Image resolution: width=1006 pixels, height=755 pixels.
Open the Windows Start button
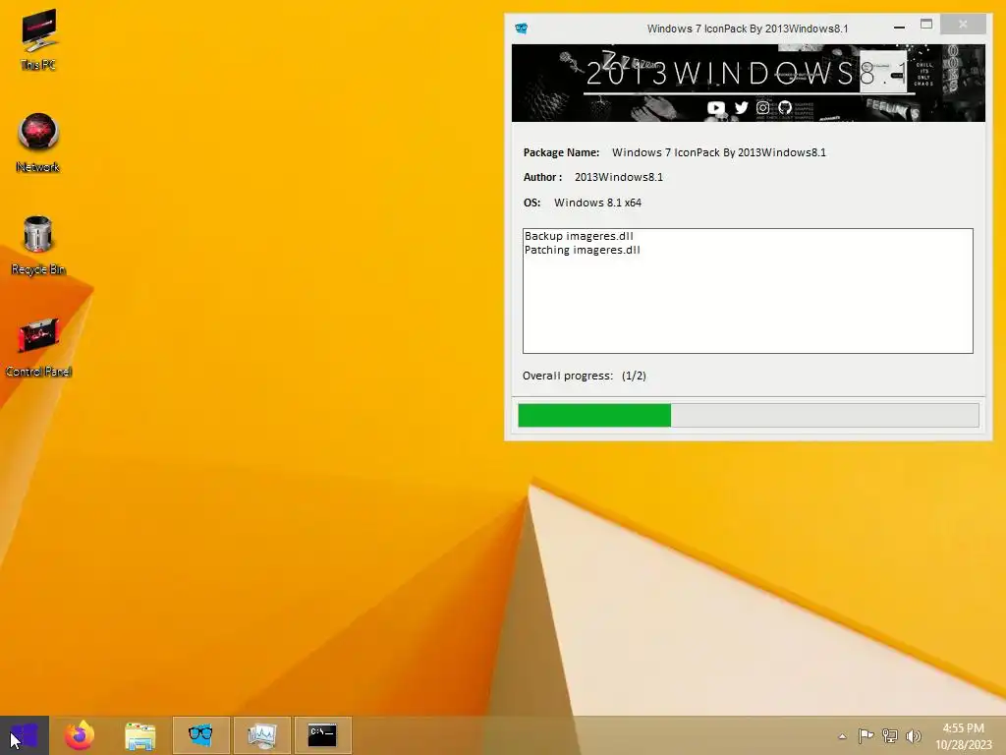[x=25, y=735]
